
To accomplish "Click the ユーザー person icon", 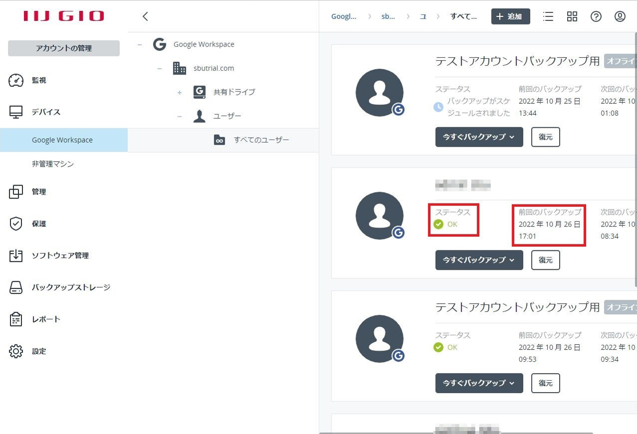I will pyautogui.click(x=199, y=116).
